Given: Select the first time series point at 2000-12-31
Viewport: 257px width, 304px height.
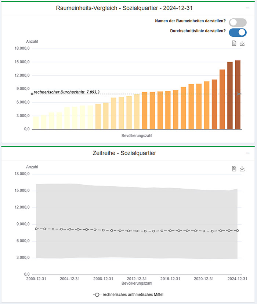Looking at the screenshot, I should coord(36,229).
